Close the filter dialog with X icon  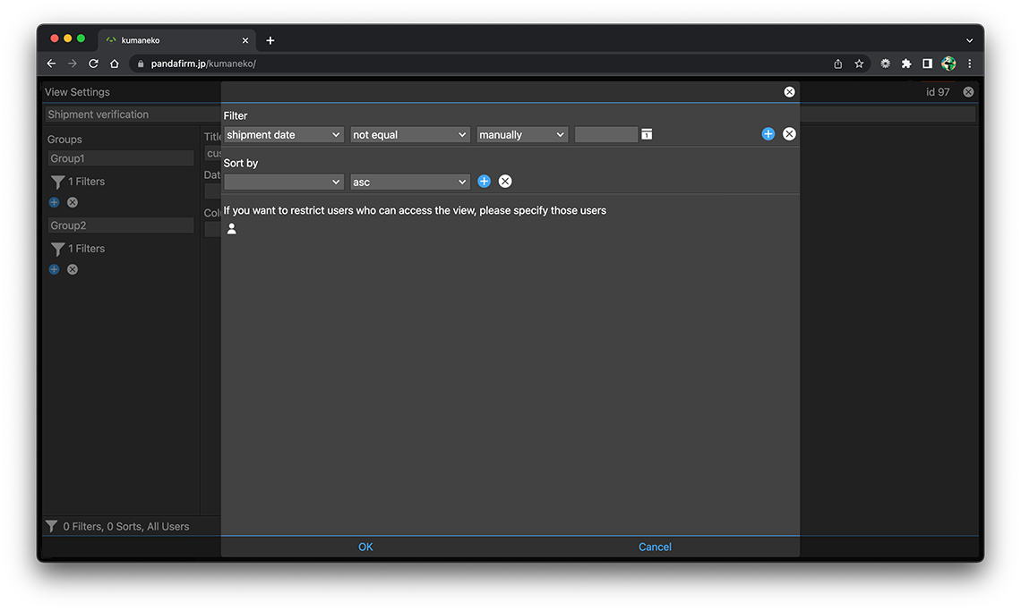[789, 92]
